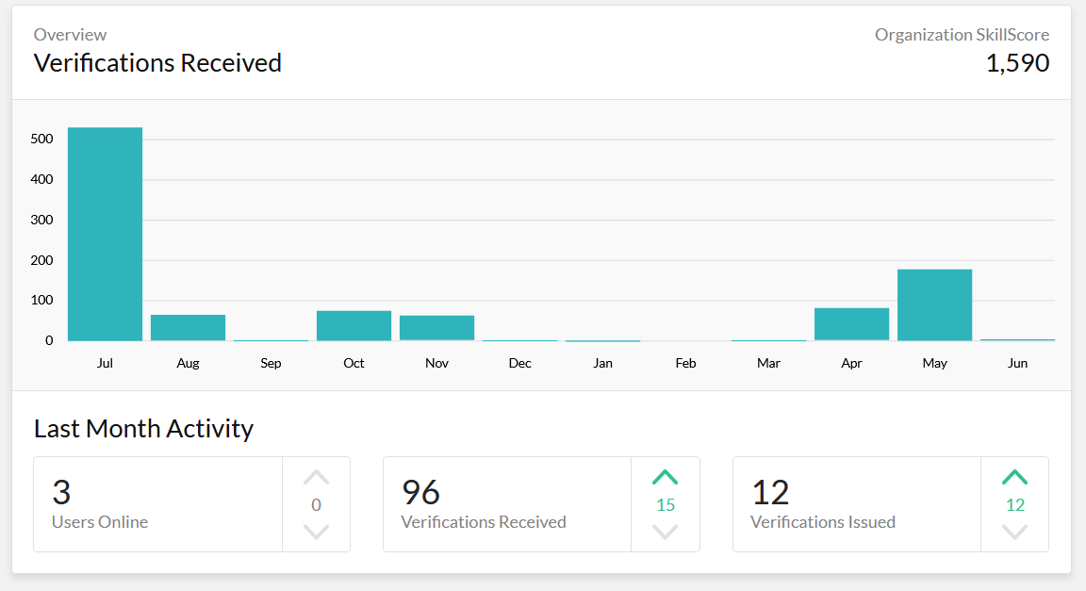Viewport: 1086px width, 591px height.
Task: Click the green up arrow for Verifications Received
Action: tap(665, 478)
